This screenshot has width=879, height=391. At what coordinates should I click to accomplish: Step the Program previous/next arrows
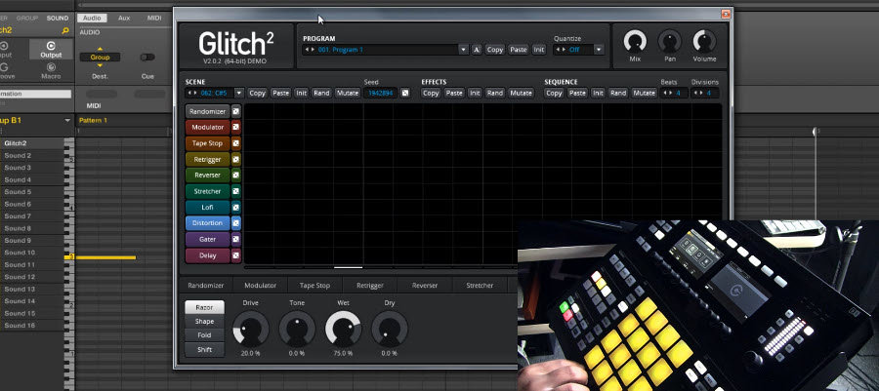(x=310, y=50)
